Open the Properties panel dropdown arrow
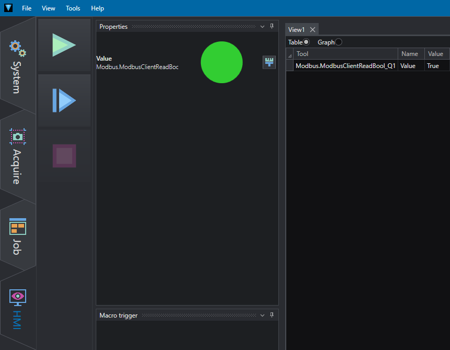This screenshot has width=450, height=350. point(263,27)
